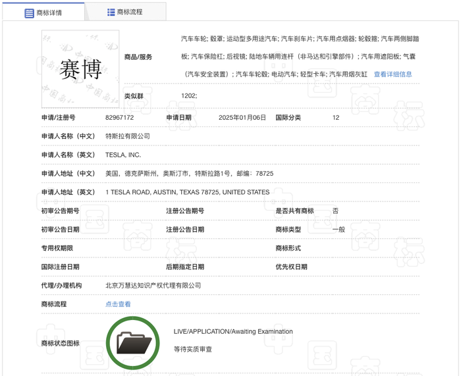Switch to the 商标详情 tab

coord(43,13)
